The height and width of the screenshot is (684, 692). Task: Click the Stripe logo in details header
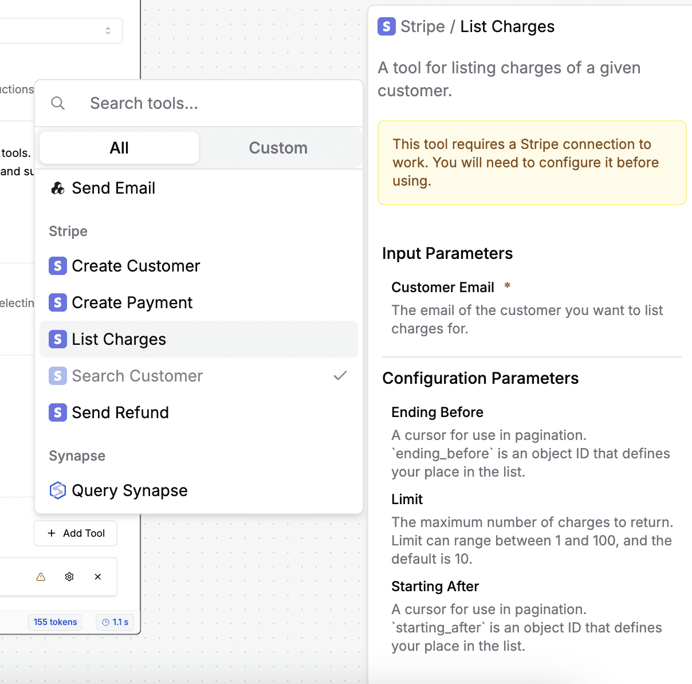[387, 26]
